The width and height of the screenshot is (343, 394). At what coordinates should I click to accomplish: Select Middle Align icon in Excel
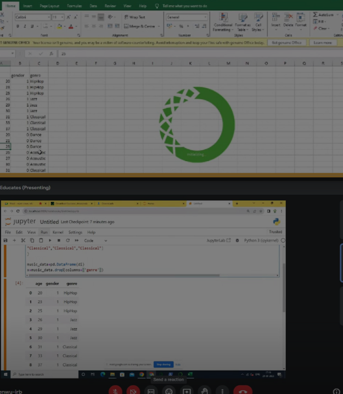point(93,17)
